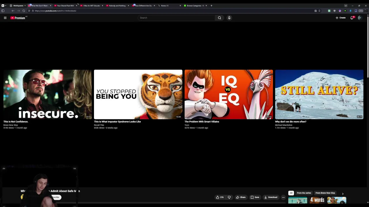Open the YouTube hamburger guide menu

click(5, 18)
